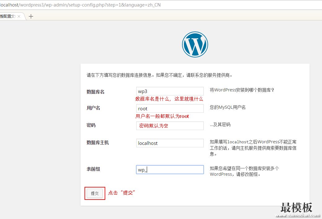Click the localhost help description text
Image resolution: width=322 pixels, height=219 pixels.
(253, 148)
